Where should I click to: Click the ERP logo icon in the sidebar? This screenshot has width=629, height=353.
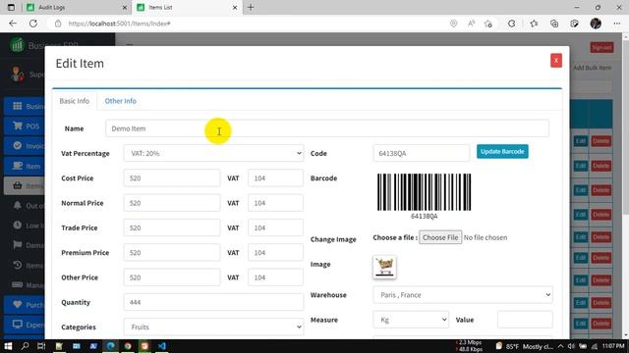(17, 45)
